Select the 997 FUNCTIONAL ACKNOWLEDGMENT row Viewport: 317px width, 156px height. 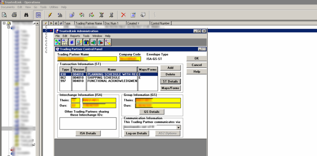pyautogui.click(x=109, y=81)
